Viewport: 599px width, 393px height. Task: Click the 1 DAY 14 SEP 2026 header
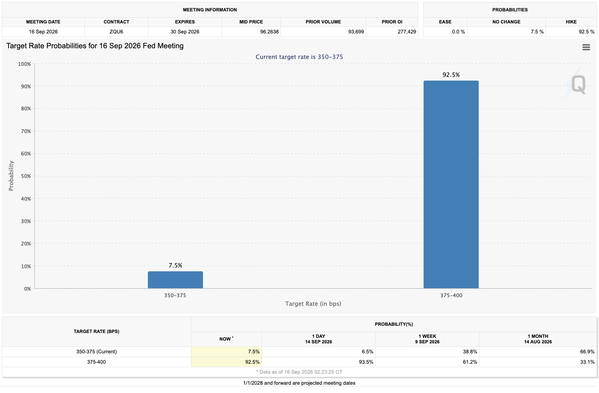(318, 339)
